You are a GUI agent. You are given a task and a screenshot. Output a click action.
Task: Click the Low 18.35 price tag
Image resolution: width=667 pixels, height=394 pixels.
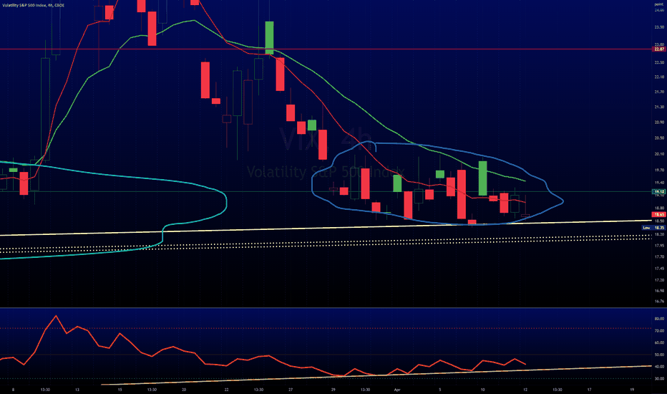pos(653,228)
